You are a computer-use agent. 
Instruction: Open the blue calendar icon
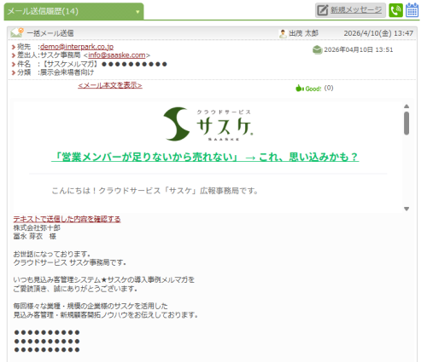pos(412,10)
